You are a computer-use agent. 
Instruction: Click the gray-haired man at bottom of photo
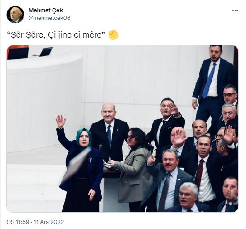188,198
